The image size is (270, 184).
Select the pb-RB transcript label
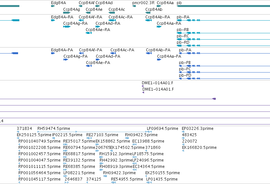point(183,30)
